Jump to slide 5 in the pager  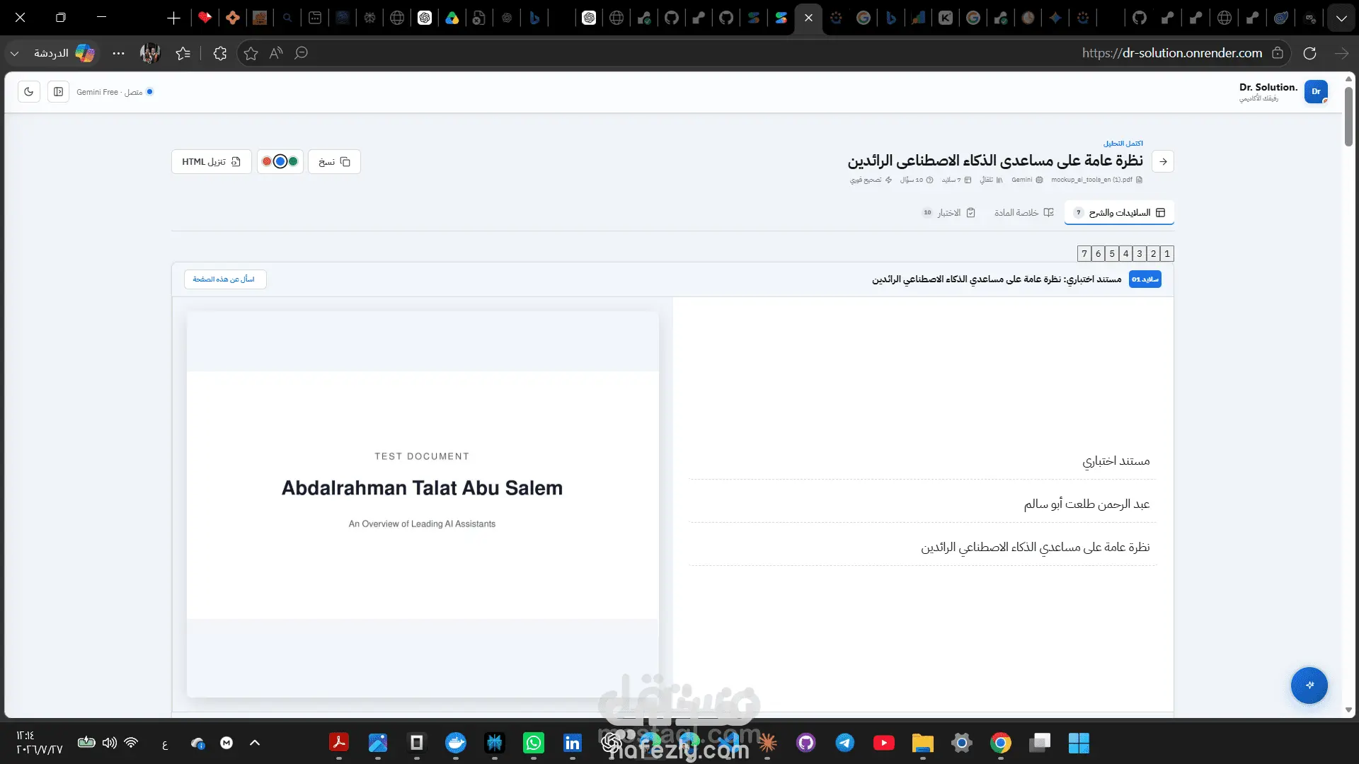click(1112, 254)
